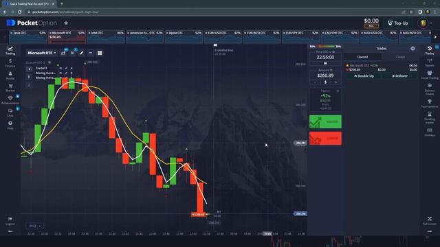Toggle visibility of Fractal 3 indicator

[60, 68]
